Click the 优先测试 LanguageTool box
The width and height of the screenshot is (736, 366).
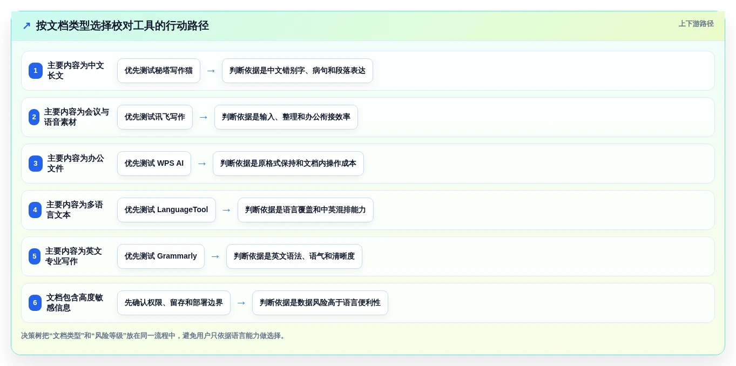166,210
